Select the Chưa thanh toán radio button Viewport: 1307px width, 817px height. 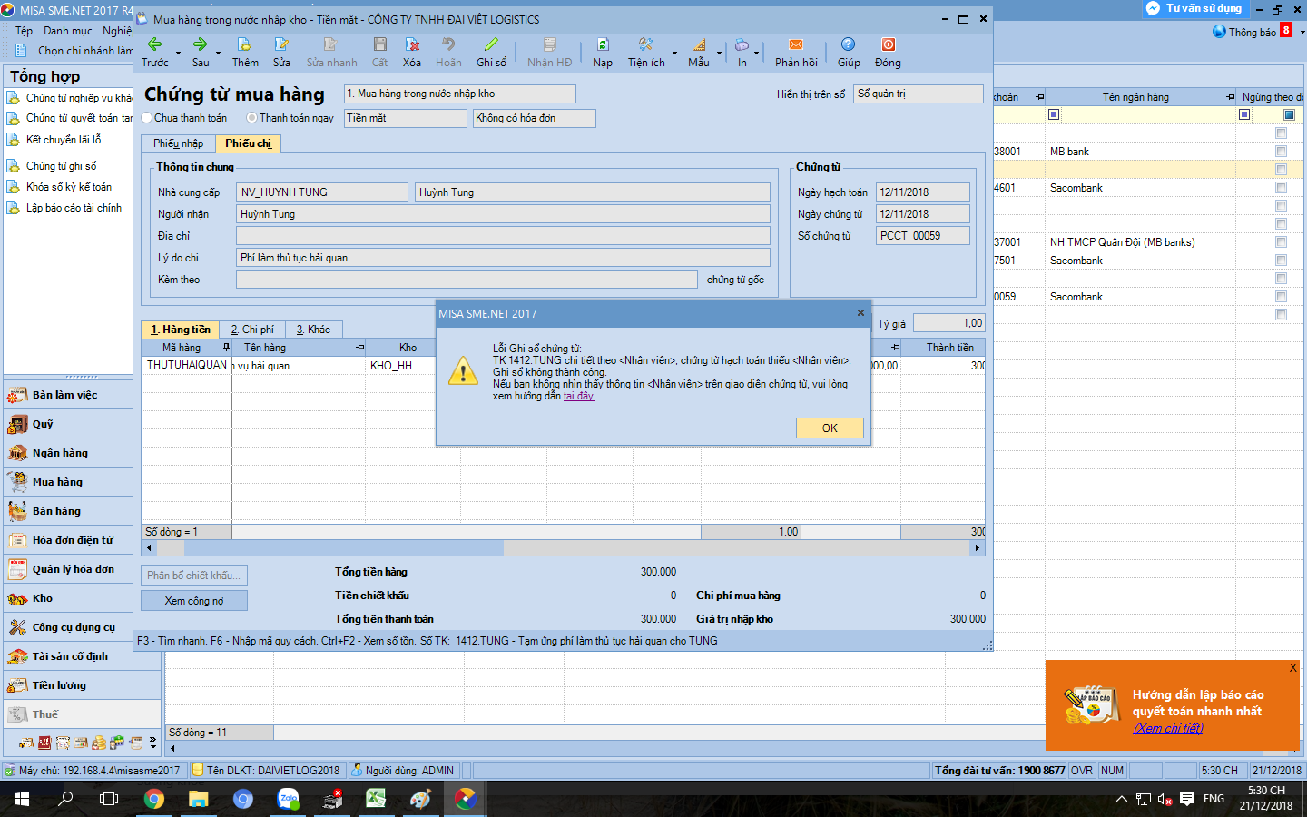pyautogui.click(x=148, y=118)
